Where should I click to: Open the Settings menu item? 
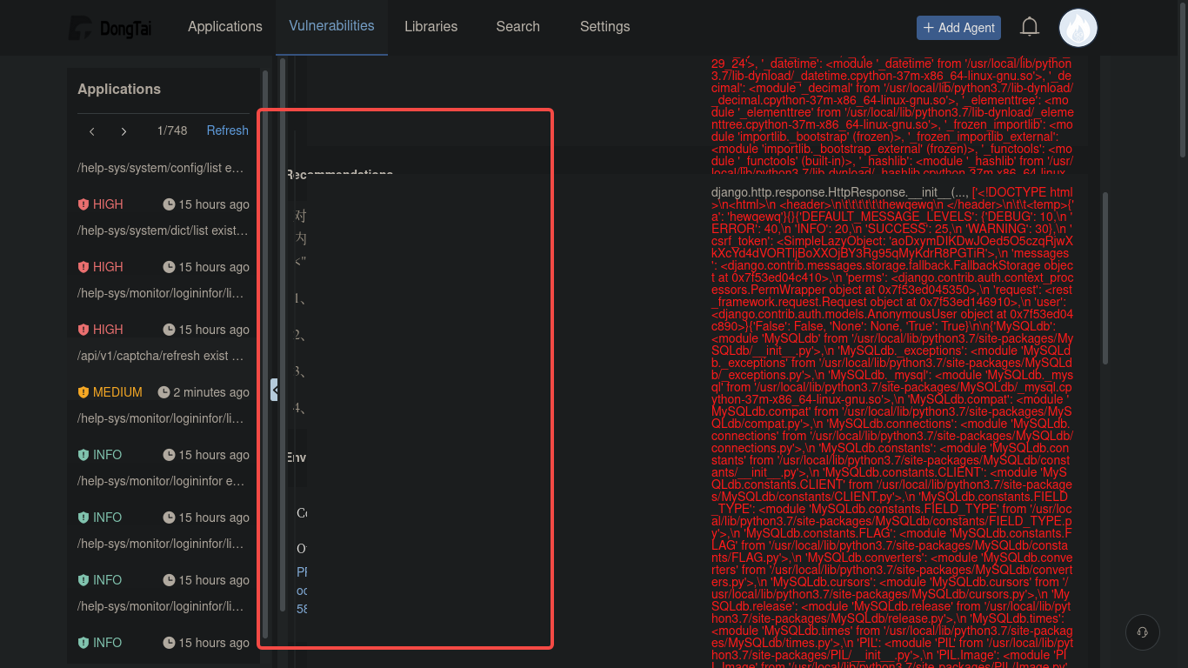604,27
